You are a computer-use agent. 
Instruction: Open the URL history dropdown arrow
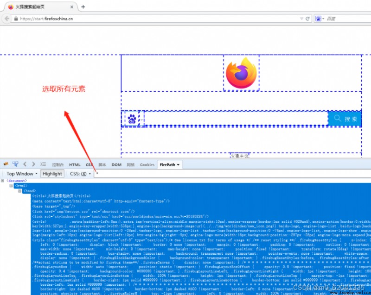click(301, 19)
